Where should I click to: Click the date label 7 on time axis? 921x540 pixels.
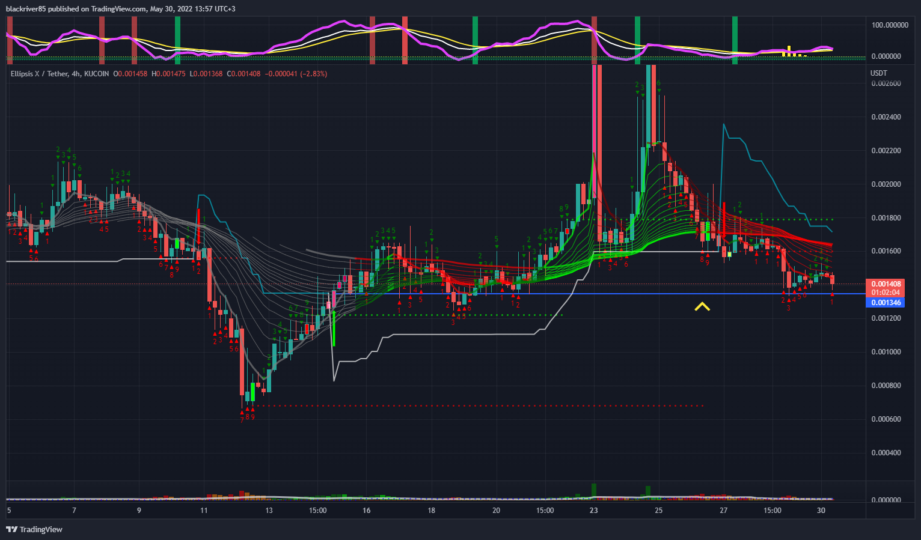click(74, 511)
